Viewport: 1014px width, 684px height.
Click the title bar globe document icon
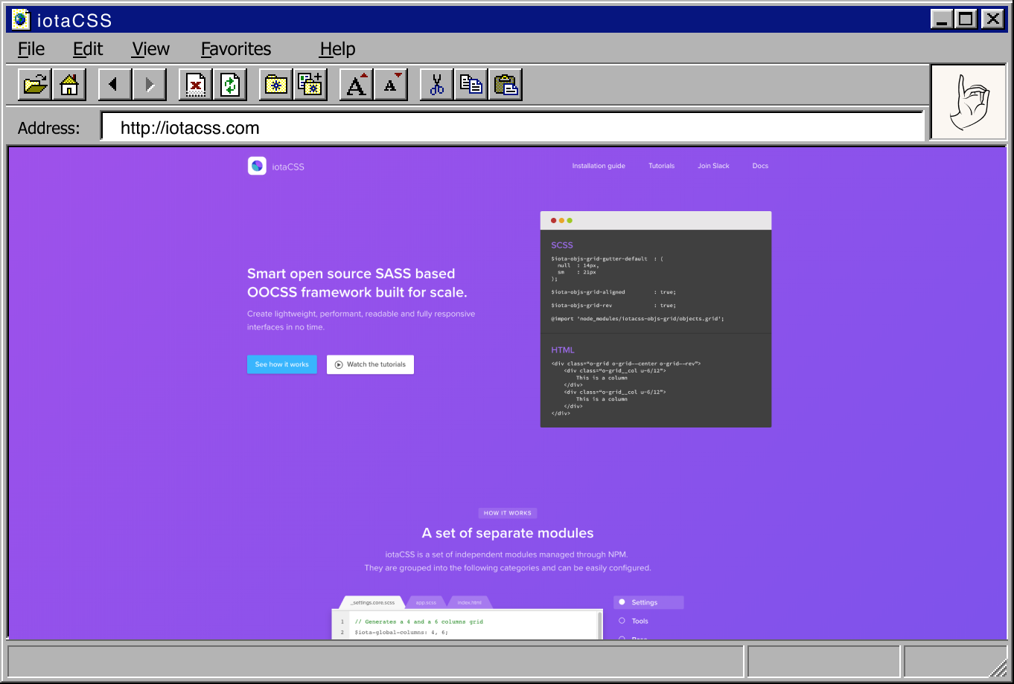click(x=21, y=19)
